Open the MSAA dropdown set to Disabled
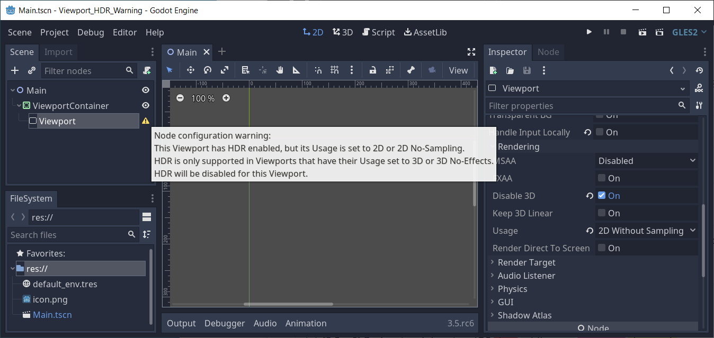Screen dimensions: 714x338 coord(646,160)
